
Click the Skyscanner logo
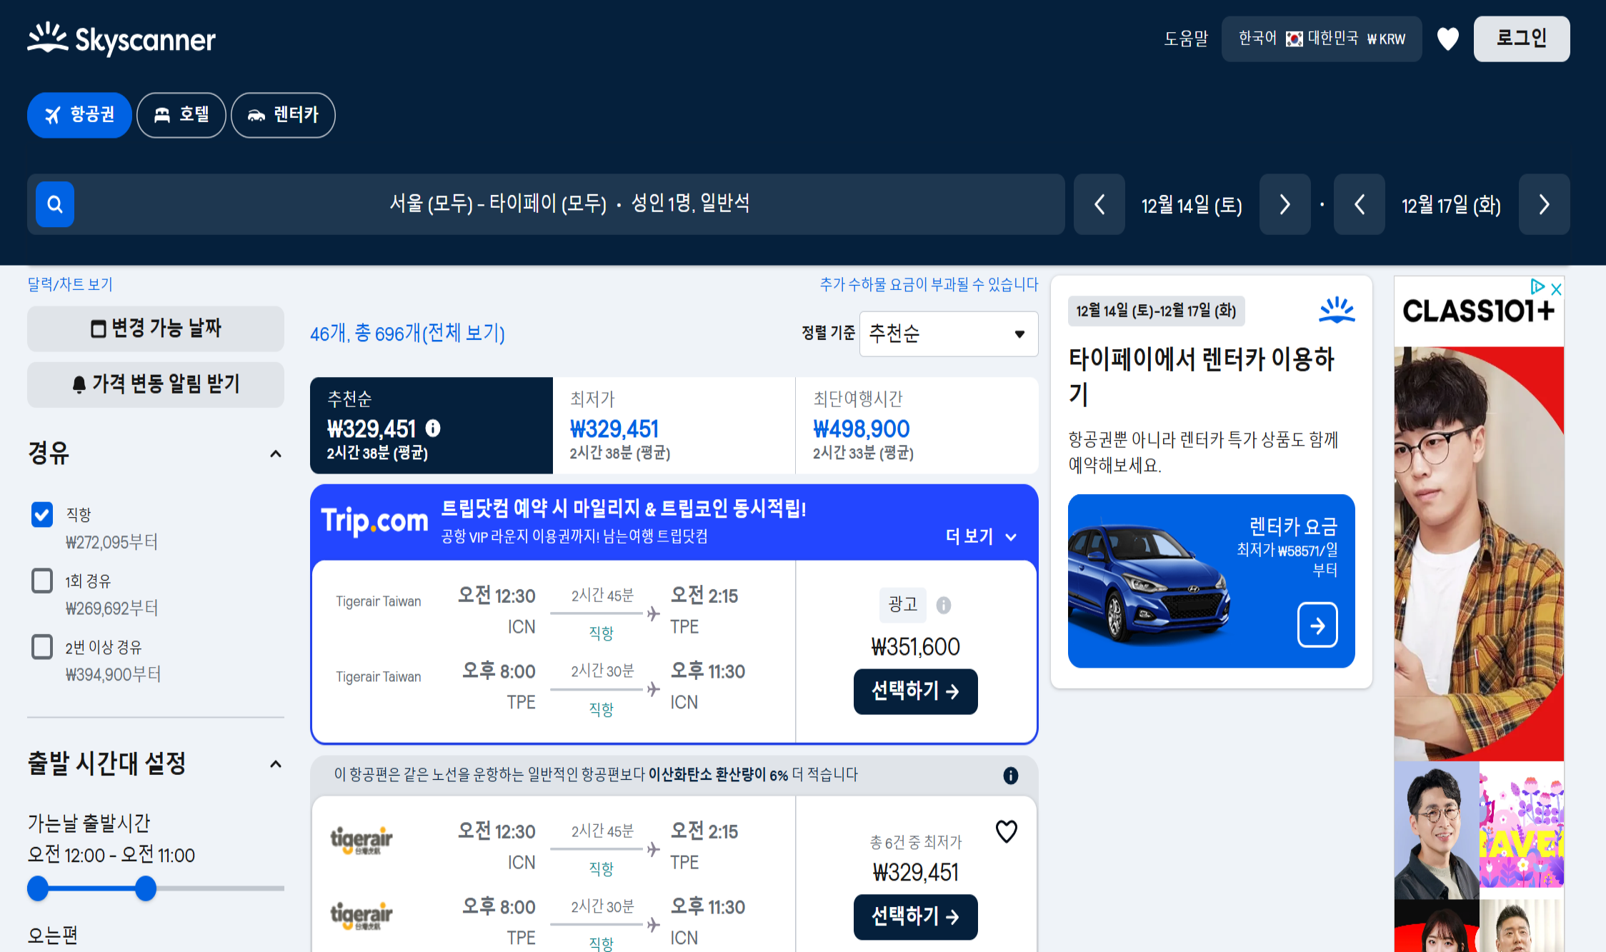(121, 39)
